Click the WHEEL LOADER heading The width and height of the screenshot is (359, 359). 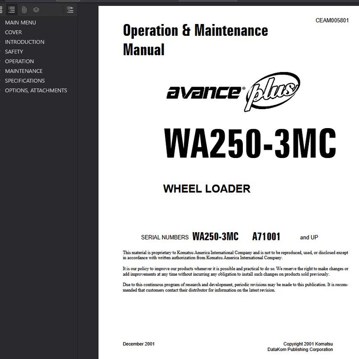pyautogui.click(x=207, y=189)
